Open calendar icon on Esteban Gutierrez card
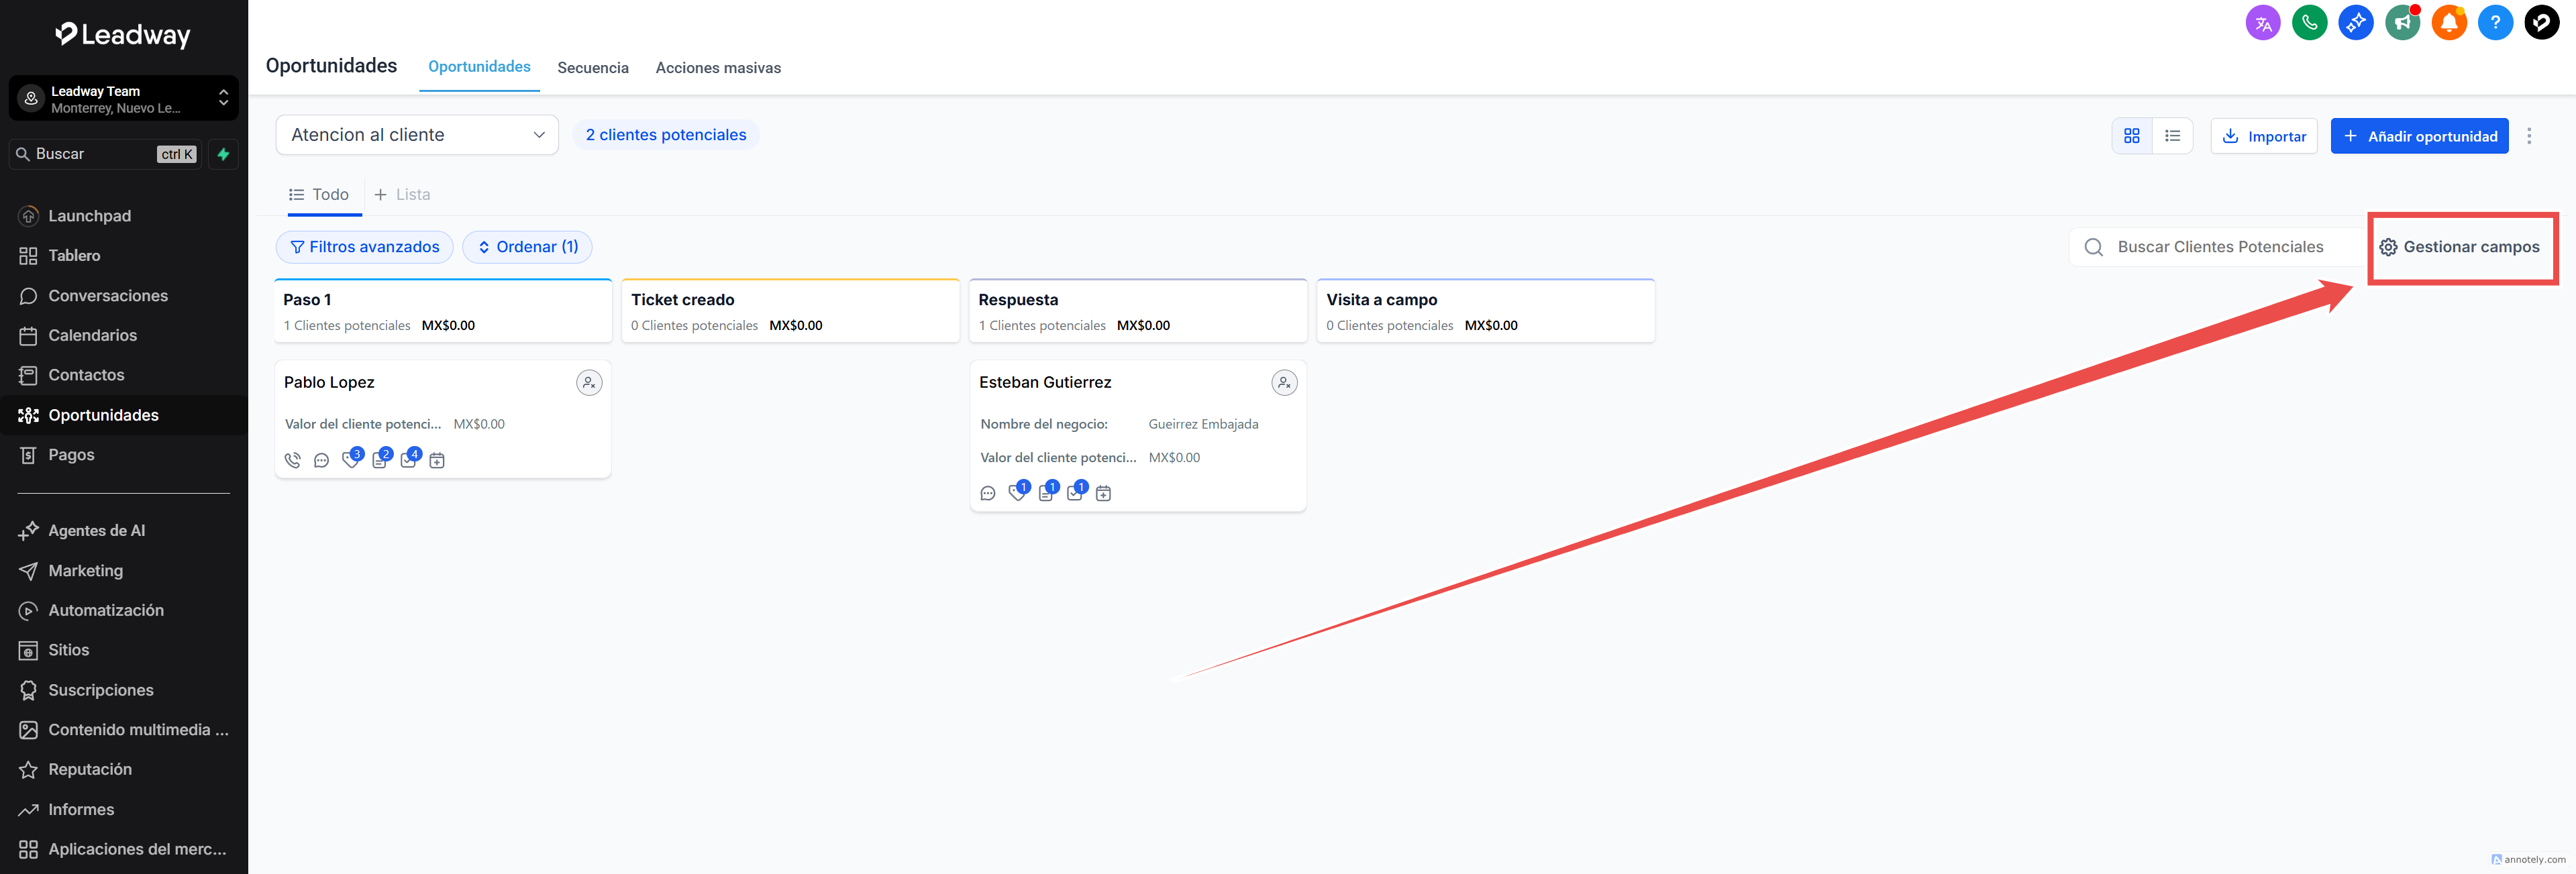 pyautogui.click(x=1103, y=493)
